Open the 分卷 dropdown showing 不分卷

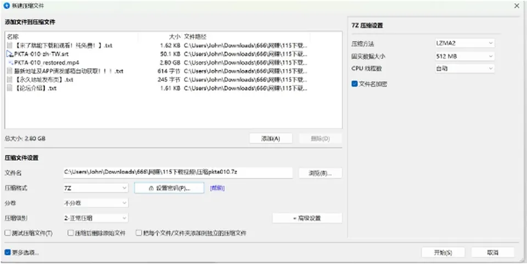96,203
